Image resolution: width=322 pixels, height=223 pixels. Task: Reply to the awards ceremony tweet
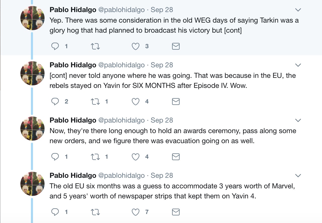pyautogui.click(x=55, y=157)
